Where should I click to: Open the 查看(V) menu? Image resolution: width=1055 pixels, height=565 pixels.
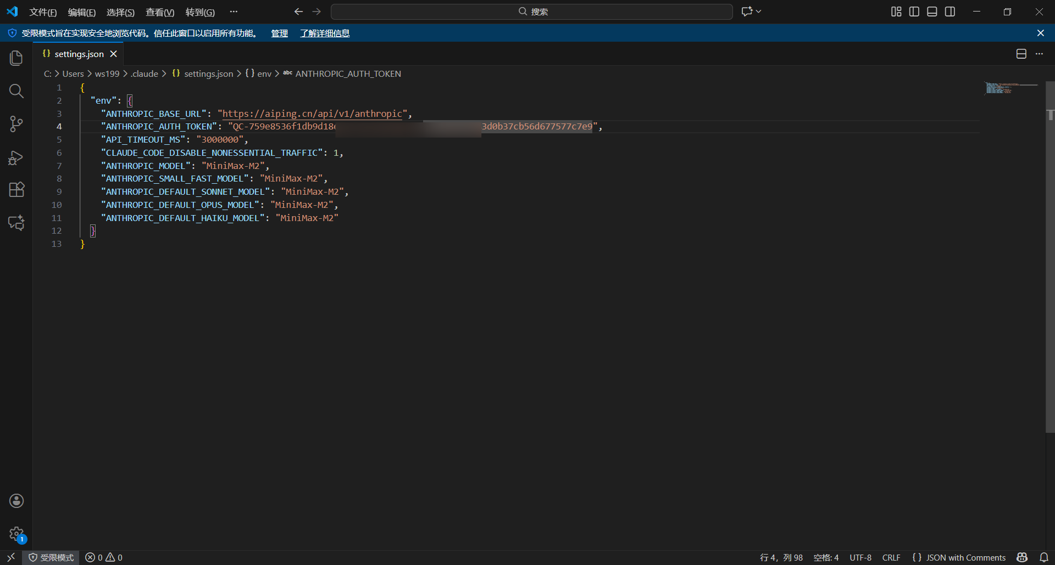160,12
